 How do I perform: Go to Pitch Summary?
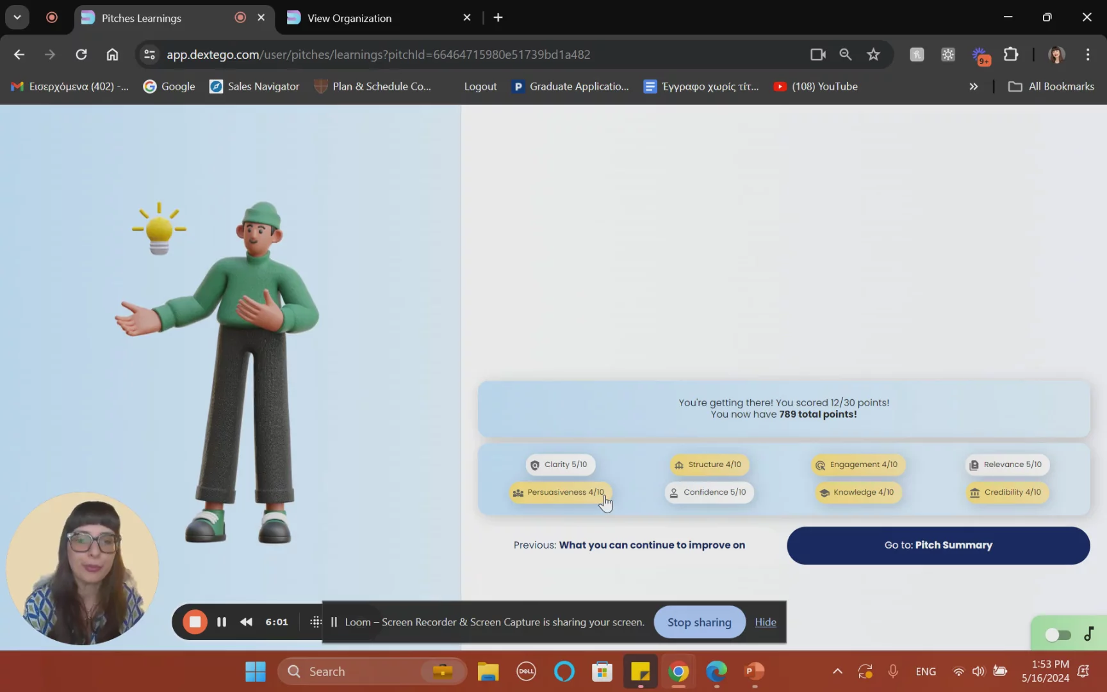pyautogui.click(x=938, y=545)
